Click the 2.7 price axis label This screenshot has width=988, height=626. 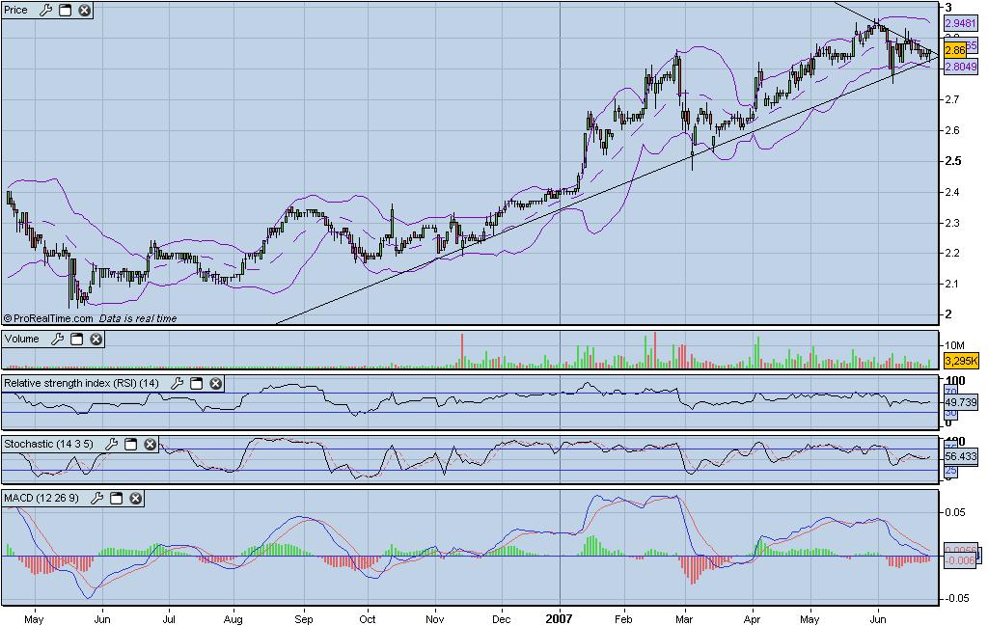point(952,99)
